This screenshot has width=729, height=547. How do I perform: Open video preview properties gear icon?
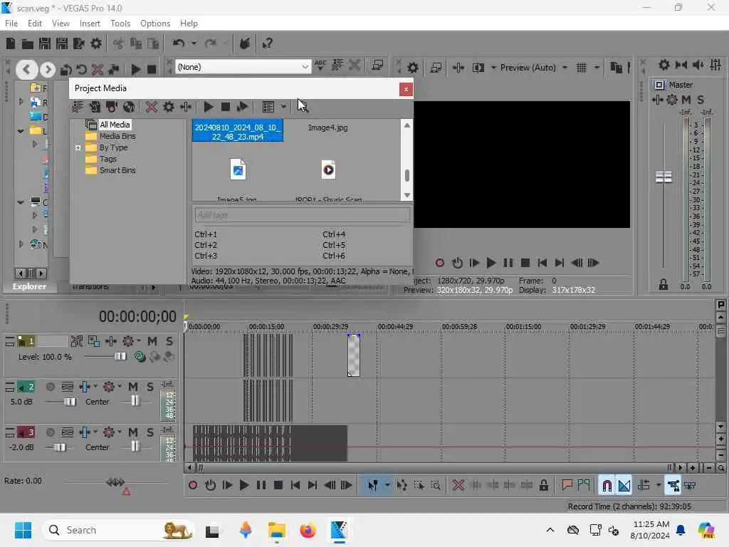(x=412, y=68)
